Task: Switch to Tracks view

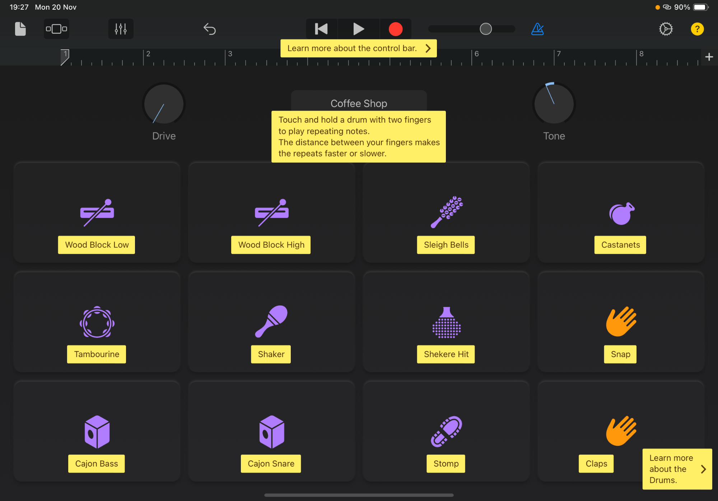Action: tap(56, 29)
